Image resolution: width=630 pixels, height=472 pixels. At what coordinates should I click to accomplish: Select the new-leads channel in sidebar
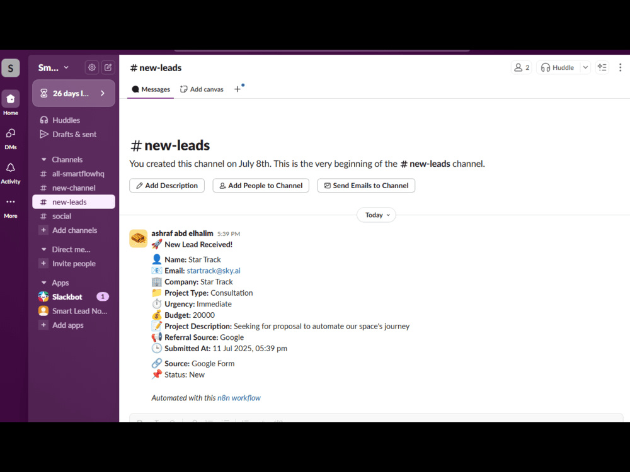(74, 202)
